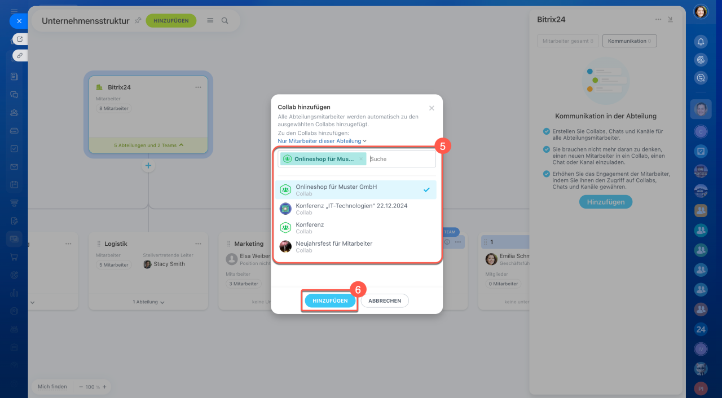This screenshot has width=722, height=398.
Task: Open the user profile avatar top right
Action: coord(701,12)
